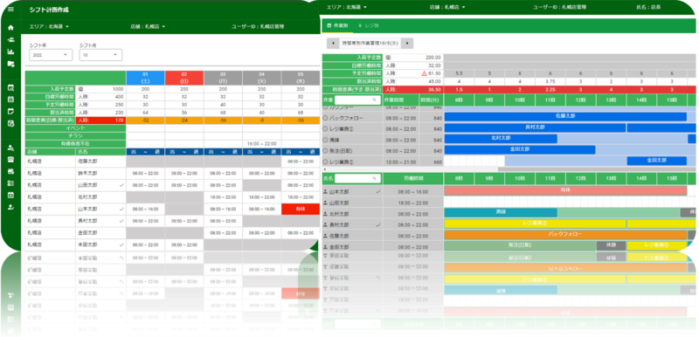Open the シフト月 dropdown showing 10
This screenshot has width=699, height=337.
pyautogui.click(x=100, y=55)
